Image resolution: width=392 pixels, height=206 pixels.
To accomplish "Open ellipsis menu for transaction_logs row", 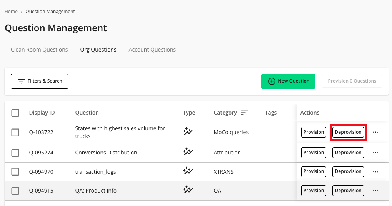I will click(x=375, y=171).
